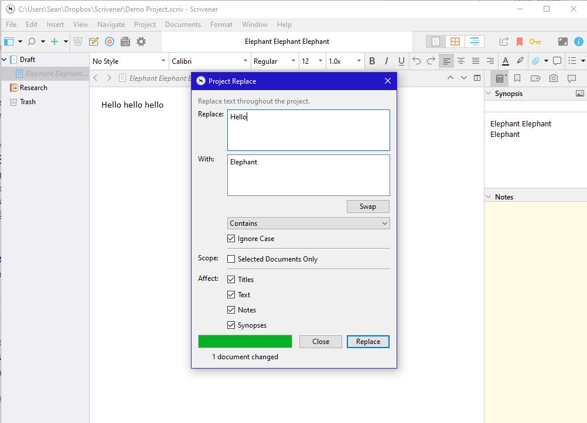
Task: Click the Swap button
Action: (367, 207)
